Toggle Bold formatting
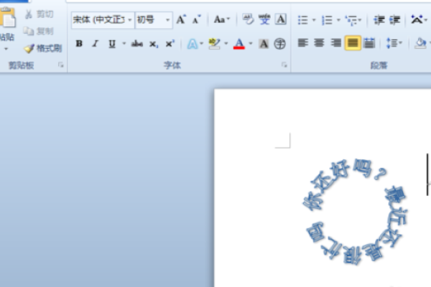 pyautogui.click(x=79, y=43)
